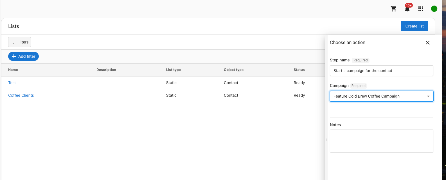The height and width of the screenshot is (180, 446).
Task: Click the Create list button
Action: tap(415, 26)
